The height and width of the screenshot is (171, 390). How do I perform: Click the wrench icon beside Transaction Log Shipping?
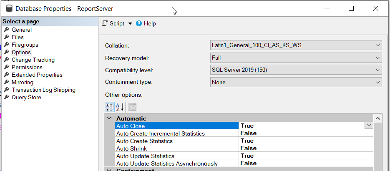point(7,90)
